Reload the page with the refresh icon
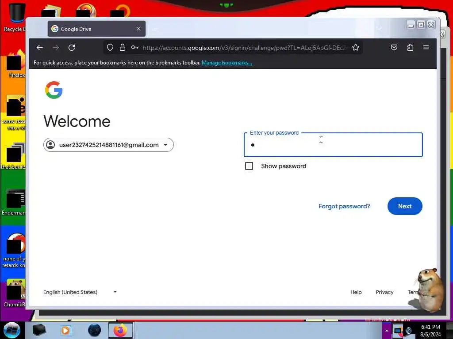Screen dimensions: 453x339 coord(72,48)
